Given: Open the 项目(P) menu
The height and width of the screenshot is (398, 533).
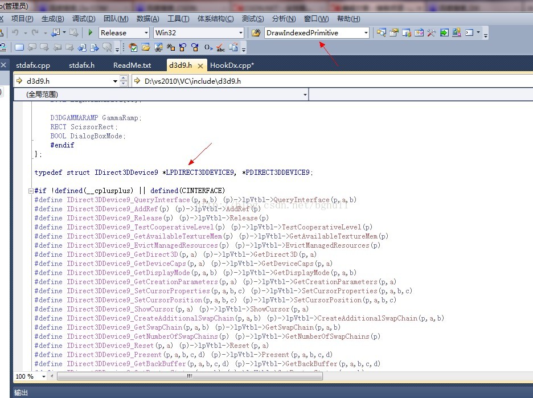Looking at the screenshot, I should 22,19.
